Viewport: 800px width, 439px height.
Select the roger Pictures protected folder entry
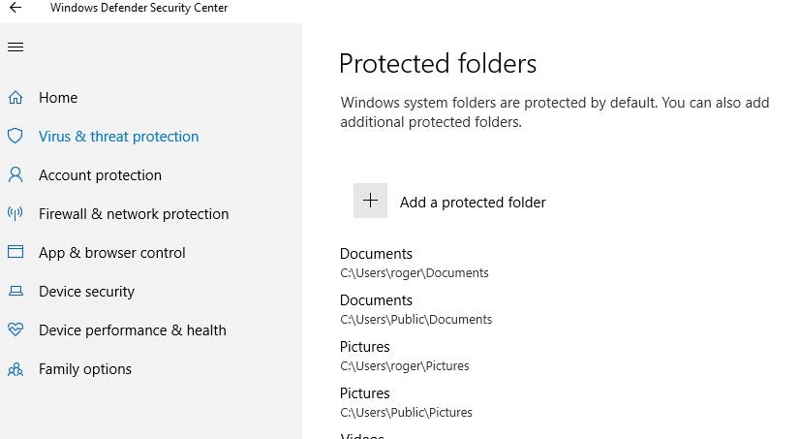tap(404, 356)
